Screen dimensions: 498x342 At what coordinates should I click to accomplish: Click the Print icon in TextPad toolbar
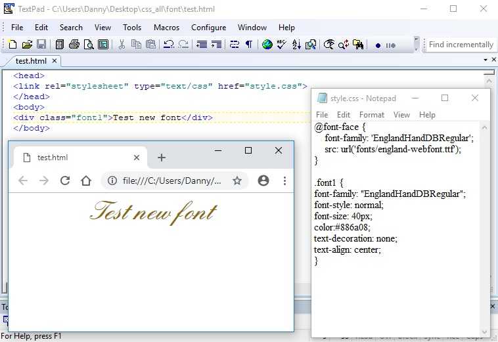(x=74, y=45)
